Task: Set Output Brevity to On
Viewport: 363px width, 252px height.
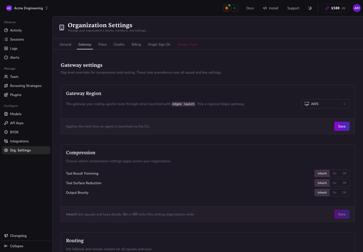Action: [335, 193]
